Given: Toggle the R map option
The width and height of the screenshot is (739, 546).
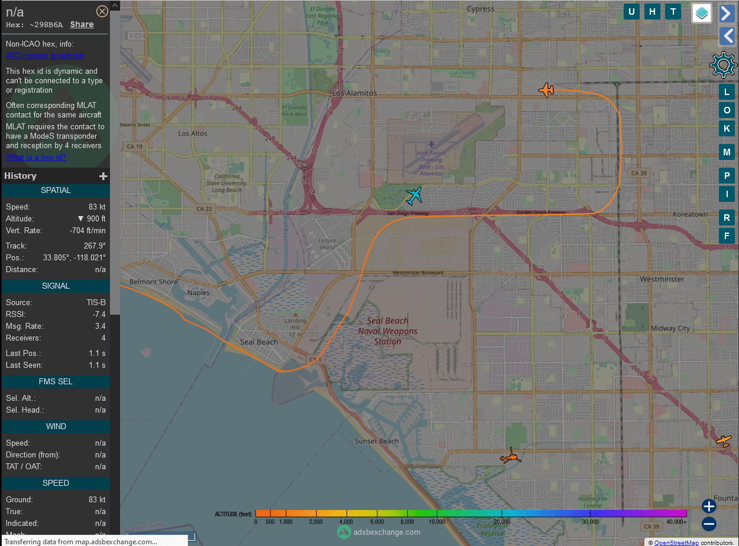Looking at the screenshot, I should pyautogui.click(x=727, y=218).
